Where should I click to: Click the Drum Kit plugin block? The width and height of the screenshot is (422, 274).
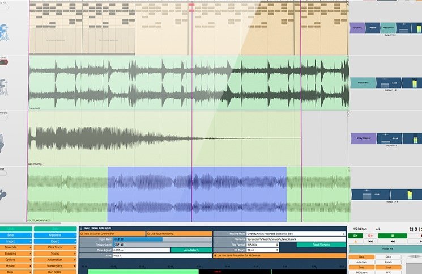pyautogui.click(x=356, y=27)
